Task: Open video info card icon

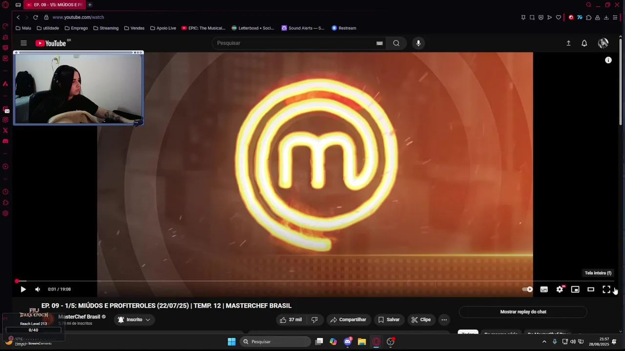Action: pos(608,60)
